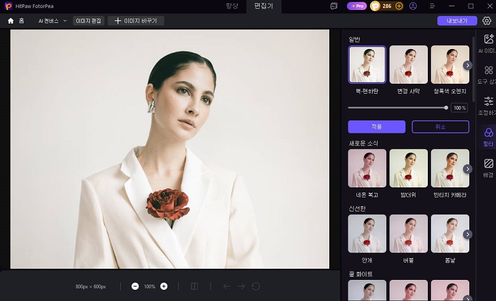This screenshot has height=301, width=496.
Task: Click the Pro upgrade badge
Action: [x=357, y=6]
